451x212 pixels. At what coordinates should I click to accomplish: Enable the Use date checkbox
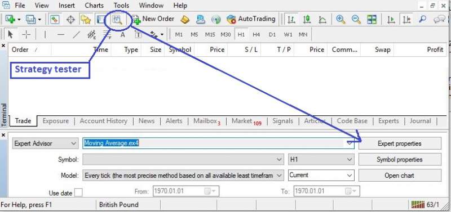78,192
